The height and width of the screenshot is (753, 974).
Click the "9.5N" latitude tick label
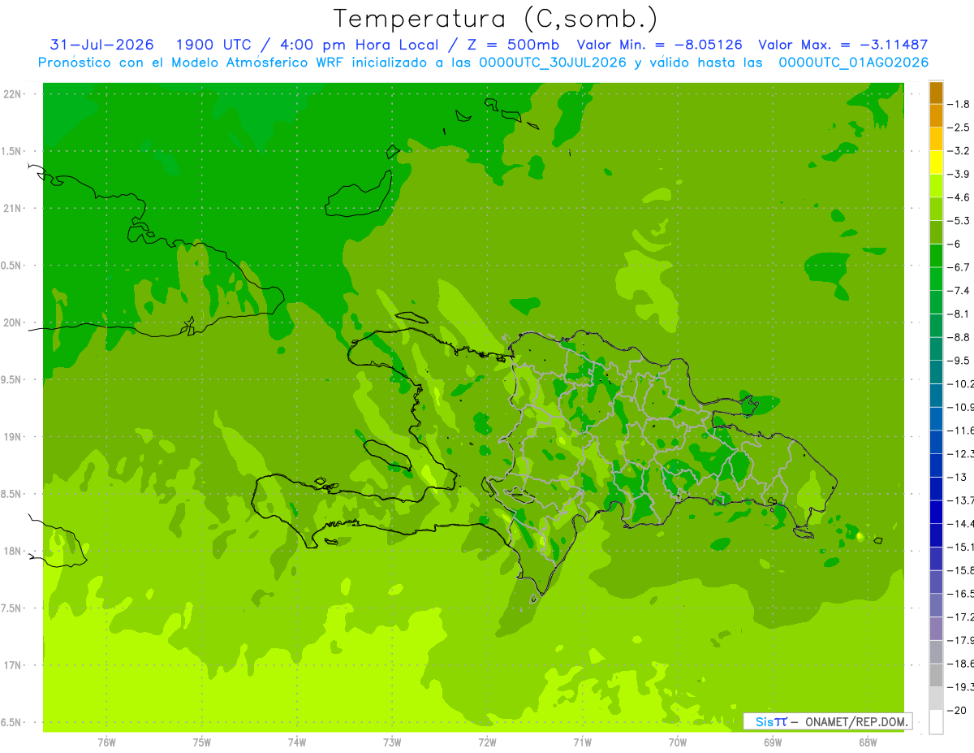12,379
